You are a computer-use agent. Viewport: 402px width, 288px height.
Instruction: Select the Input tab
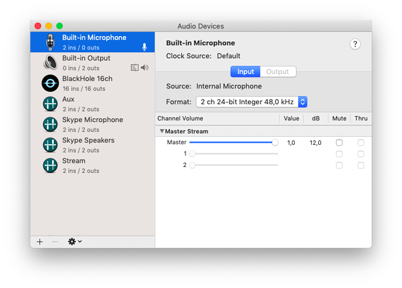tap(245, 72)
